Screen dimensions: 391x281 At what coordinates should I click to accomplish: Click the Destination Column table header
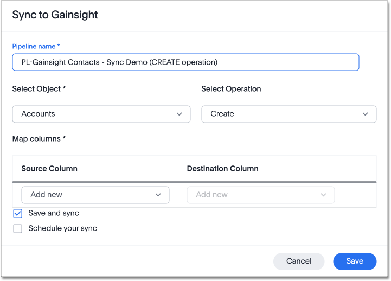[222, 169]
